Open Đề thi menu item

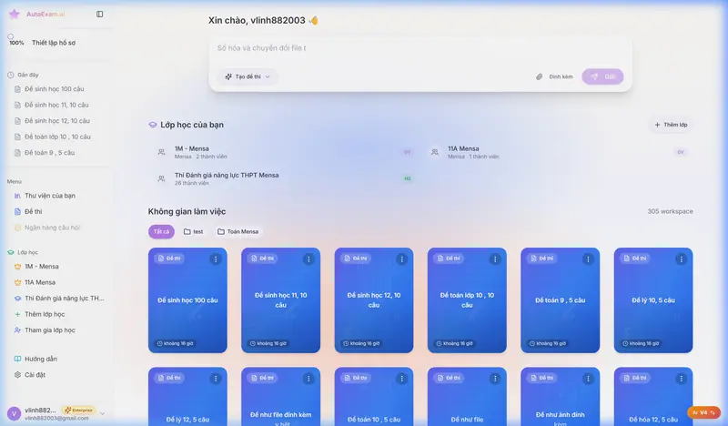[33, 211]
